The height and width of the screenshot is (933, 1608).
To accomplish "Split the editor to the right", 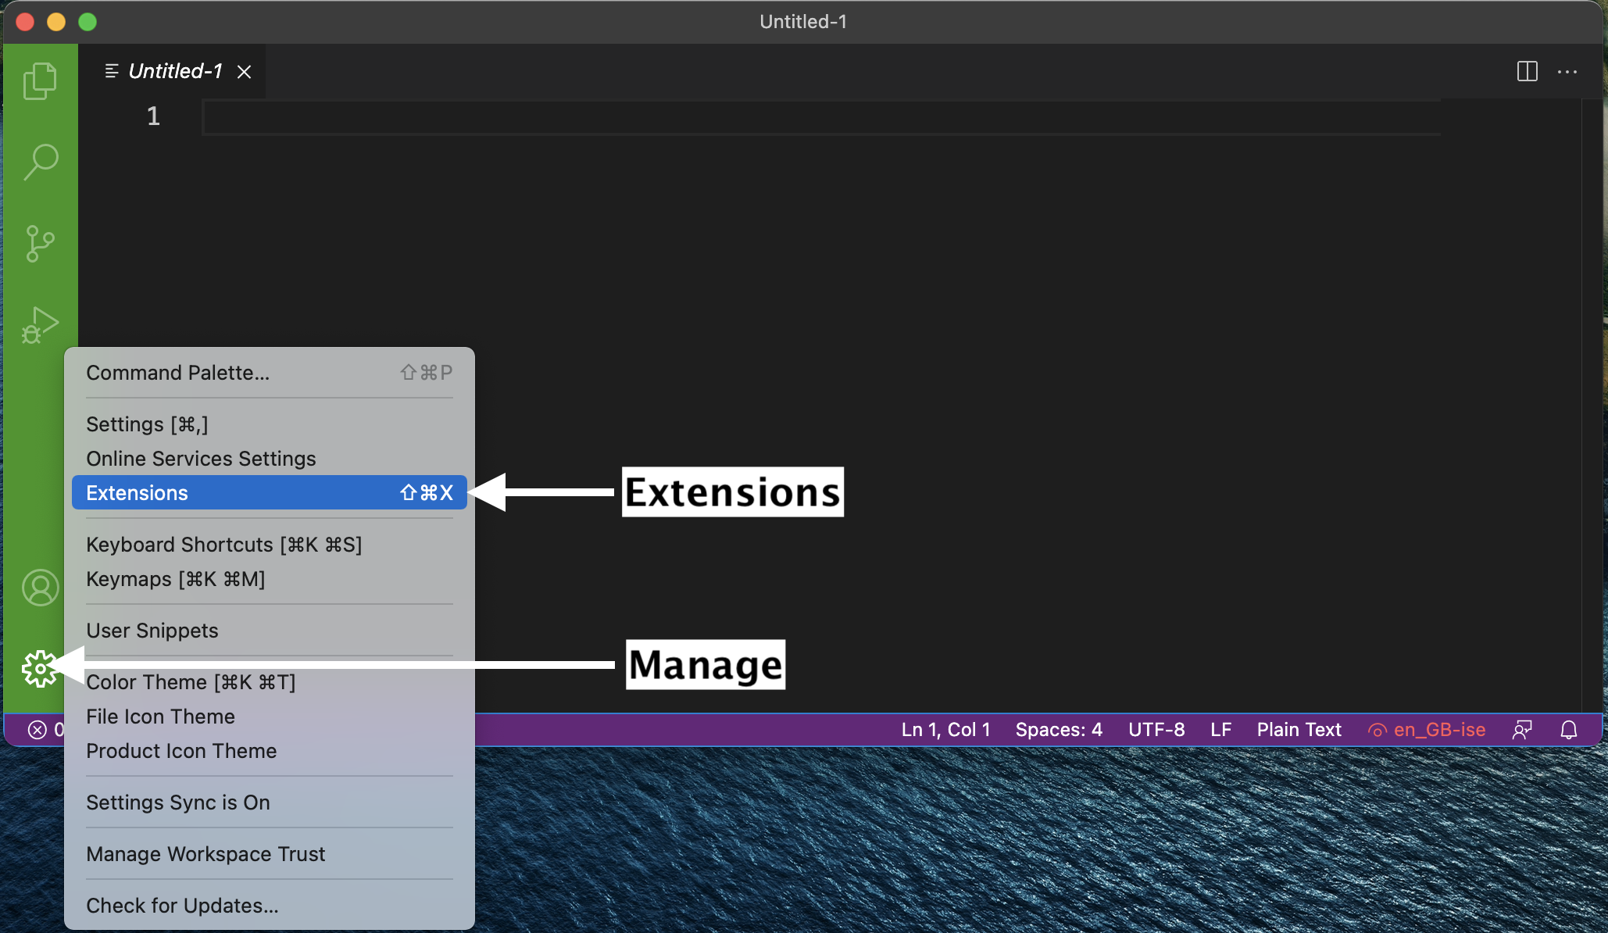I will coord(1527,72).
